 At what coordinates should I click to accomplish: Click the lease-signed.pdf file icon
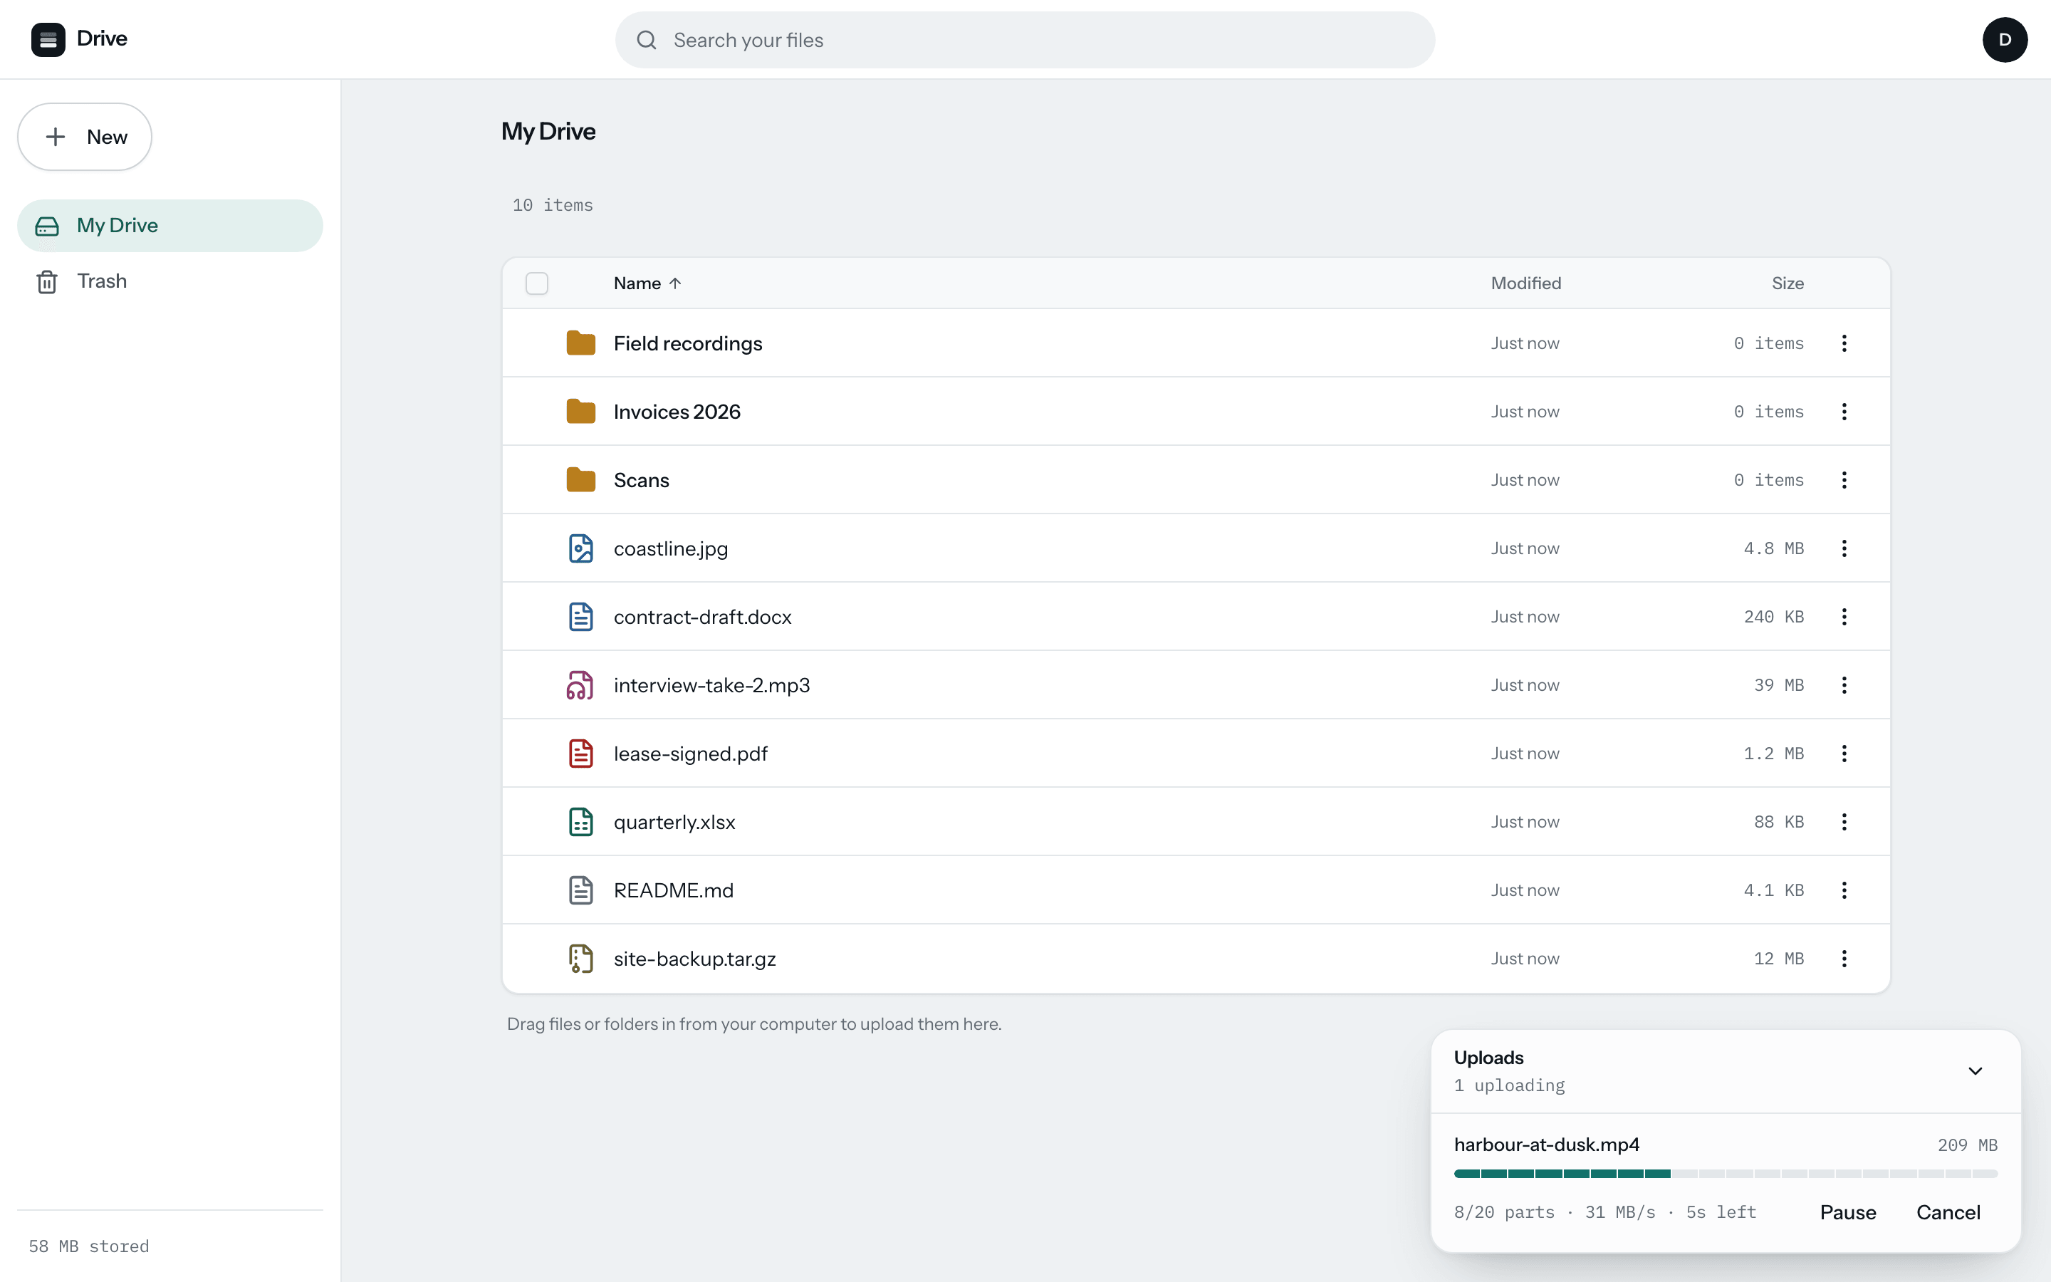tap(580, 754)
